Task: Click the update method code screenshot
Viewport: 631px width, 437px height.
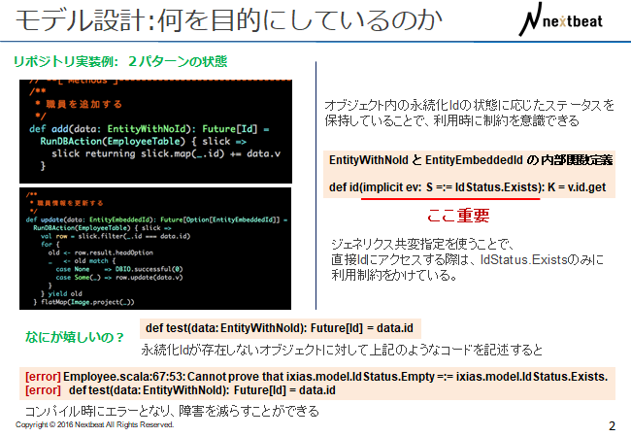Action: tap(155, 249)
